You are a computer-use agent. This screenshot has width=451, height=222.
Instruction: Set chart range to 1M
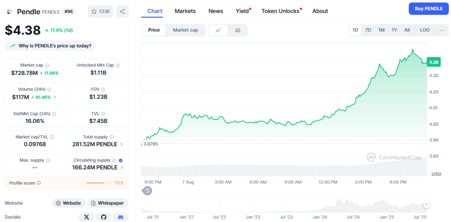[381, 30]
